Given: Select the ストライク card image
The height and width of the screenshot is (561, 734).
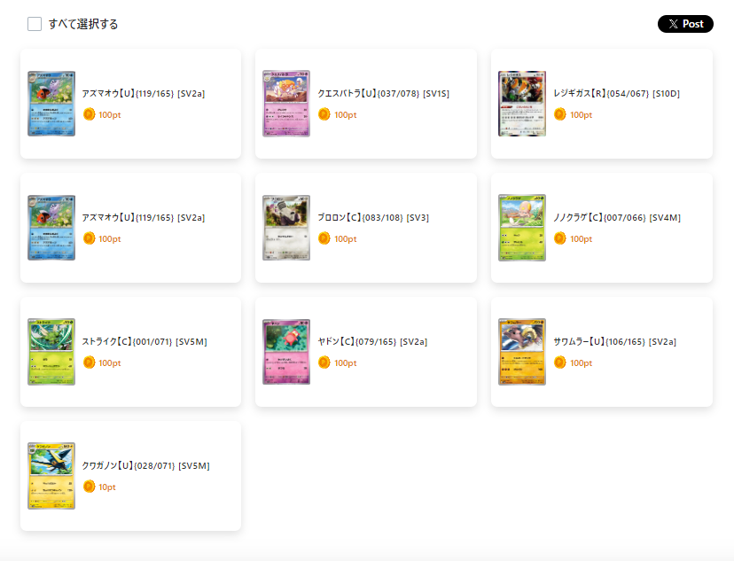Looking at the screenshot, I should tap(51, 352).
